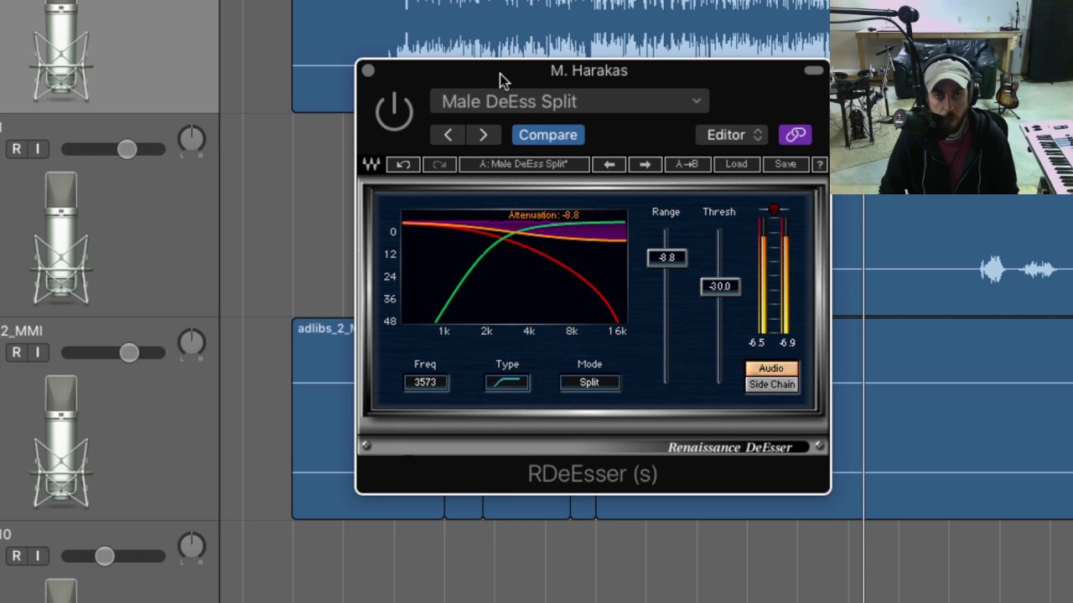
Task: Open the A: Male DeEss Split preset menu
Action: click(524, 164)
